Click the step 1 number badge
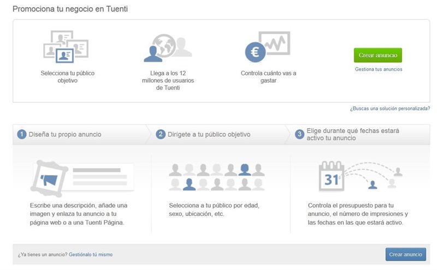 point(21,134)
